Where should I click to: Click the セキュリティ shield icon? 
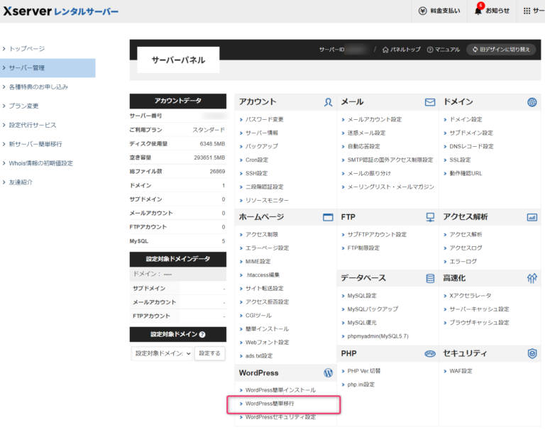[x=532, y=353]
